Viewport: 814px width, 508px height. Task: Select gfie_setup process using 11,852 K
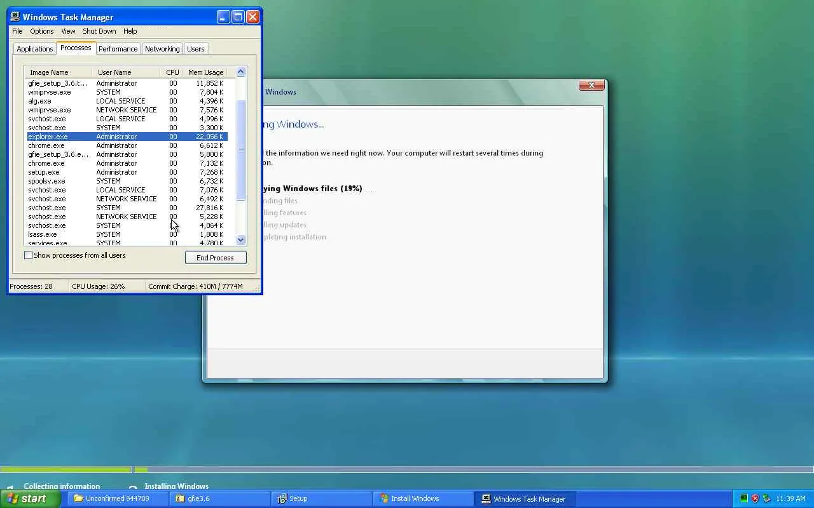126,83
